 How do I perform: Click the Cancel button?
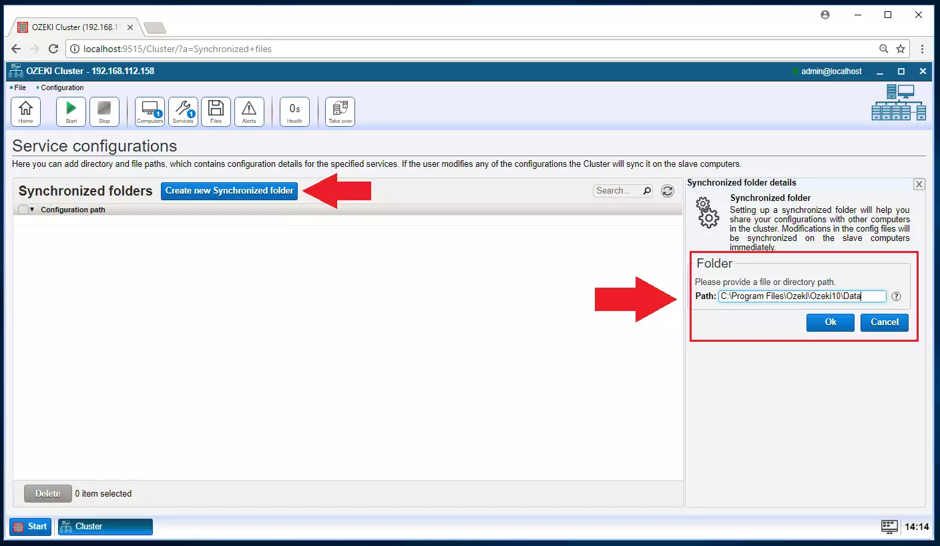[x=885, y=322]
